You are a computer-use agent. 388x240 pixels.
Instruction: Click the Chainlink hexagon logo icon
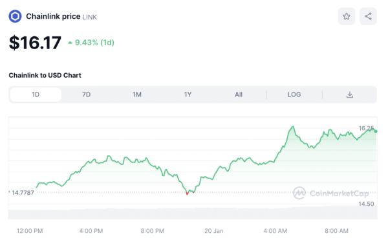coord(15,16)
